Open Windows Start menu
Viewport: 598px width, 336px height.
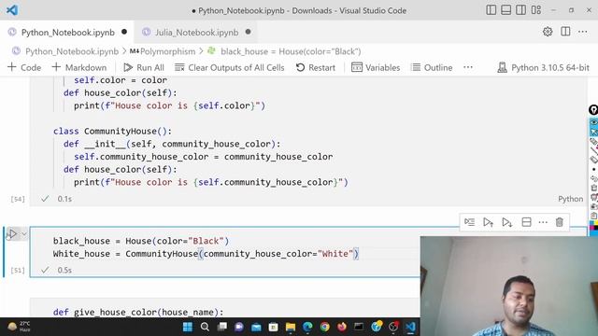(188, 327)
